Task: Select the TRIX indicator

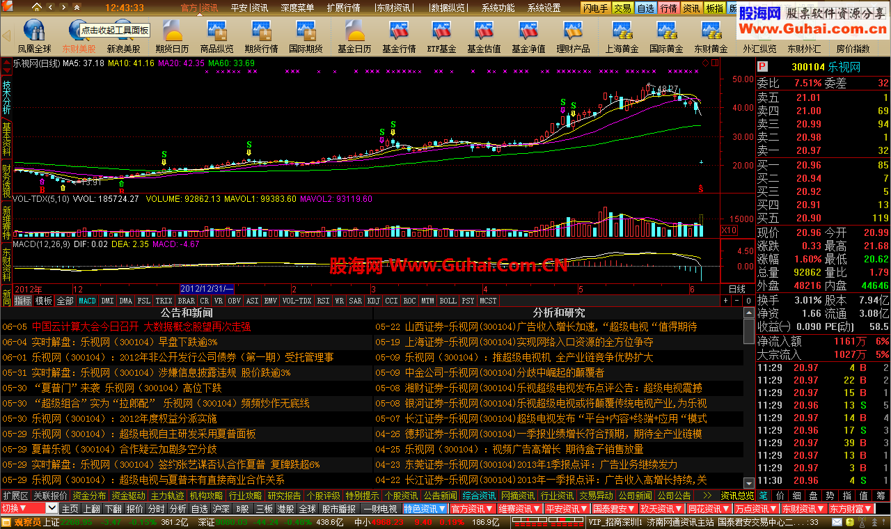Action: point(164,301)
